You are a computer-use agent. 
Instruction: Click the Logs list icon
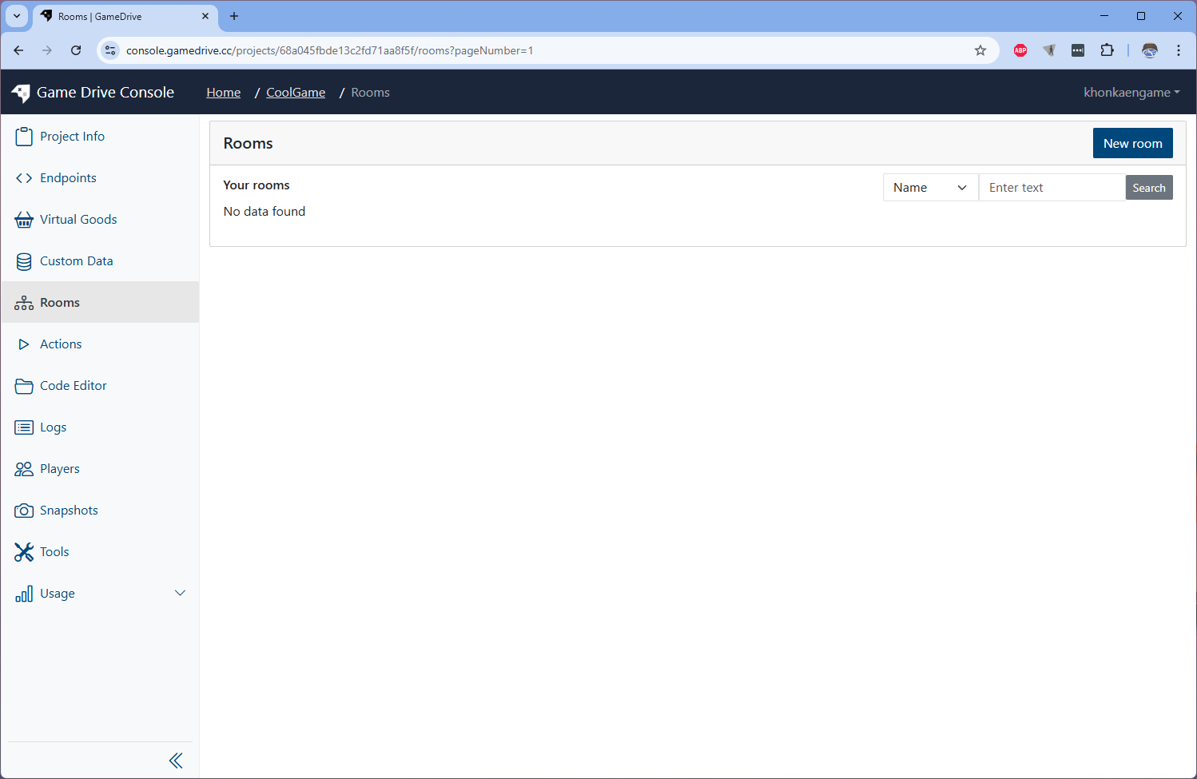[x=24, y=427]
